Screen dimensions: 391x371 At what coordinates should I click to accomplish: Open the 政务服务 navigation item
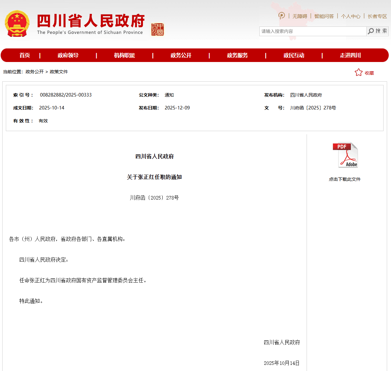click(237, 55)
